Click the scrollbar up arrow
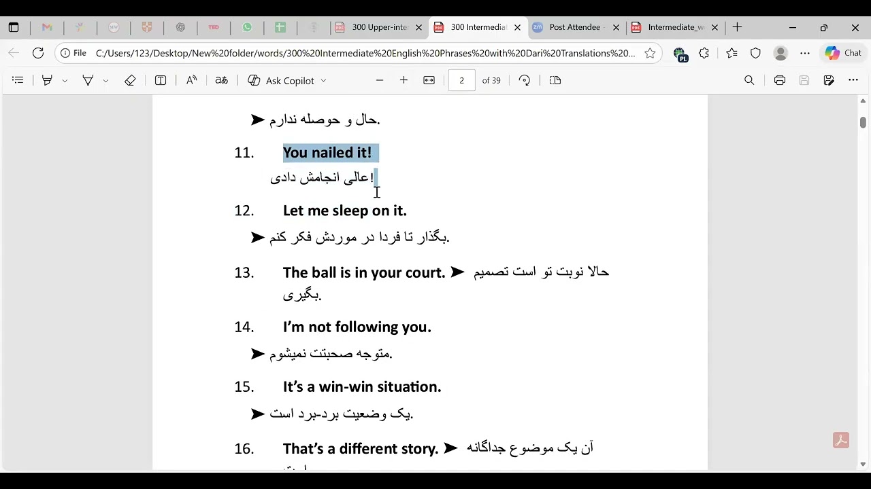871x489 pixels. pos(863,101)
